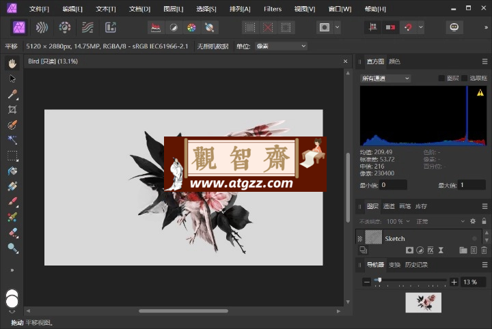The image size is (492, 329).
Task: Open the Liquify Persona
Action: [42, 27]
